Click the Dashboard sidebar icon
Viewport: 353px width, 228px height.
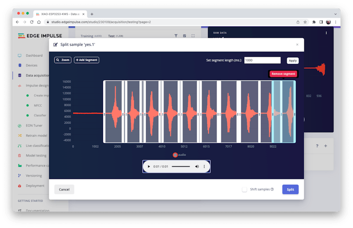(x=20, y=55)
